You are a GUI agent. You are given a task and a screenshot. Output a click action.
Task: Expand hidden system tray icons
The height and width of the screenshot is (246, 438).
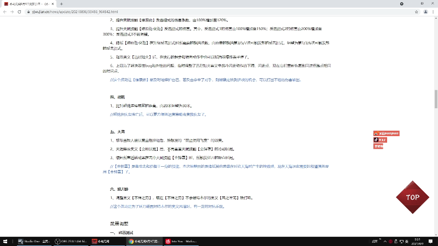click(385, 241)
